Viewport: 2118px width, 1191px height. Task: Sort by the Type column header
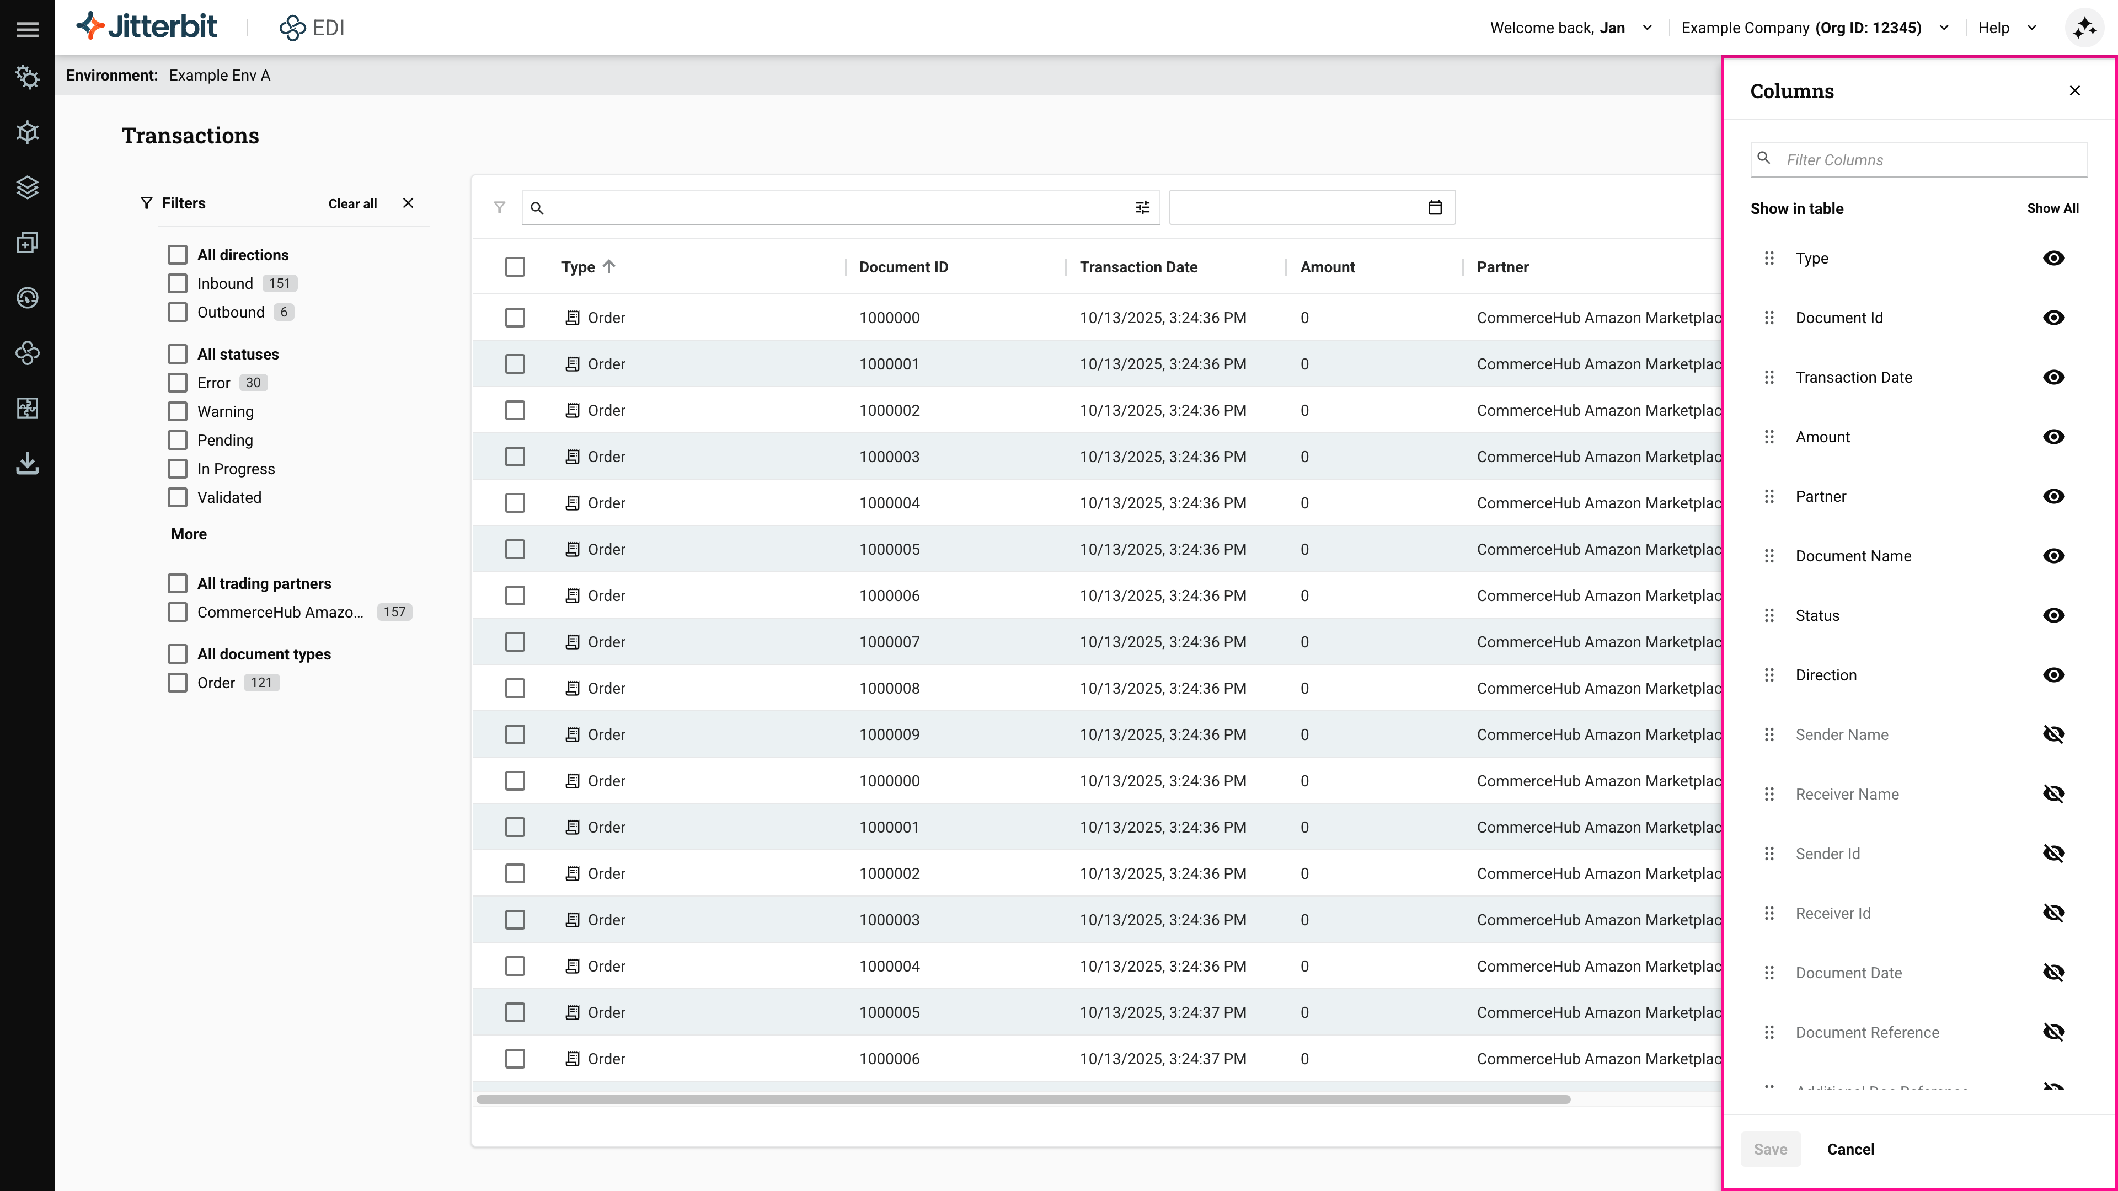pyautogui.click(x=578, y=267)
